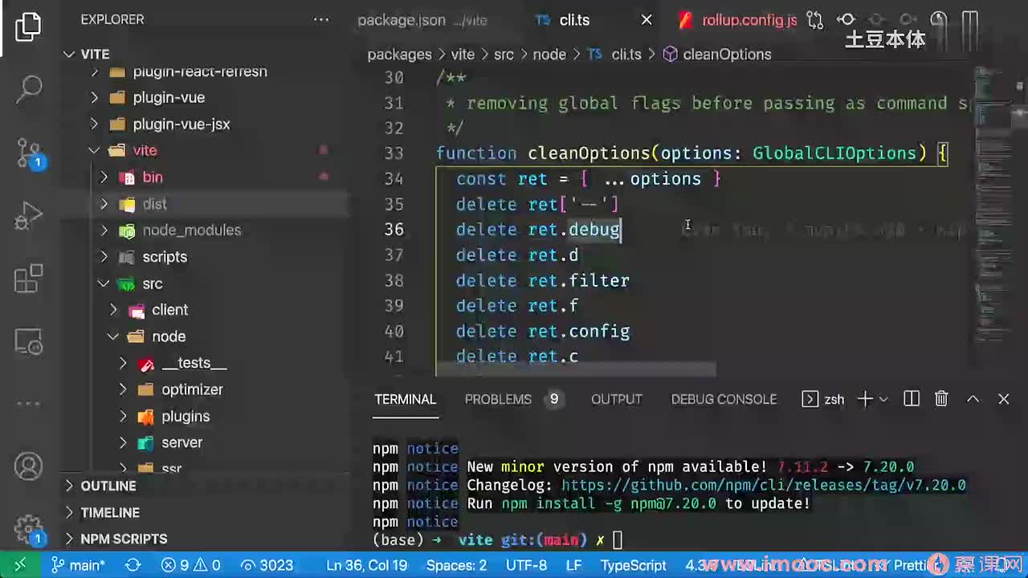
Task: Open the Explorer view in the activity bar
Action: pyautogui.click(x=28, y=26)
